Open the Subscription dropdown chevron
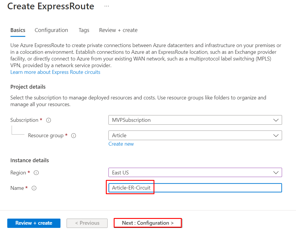The image size is (296, 234). [x=276, y=120]
